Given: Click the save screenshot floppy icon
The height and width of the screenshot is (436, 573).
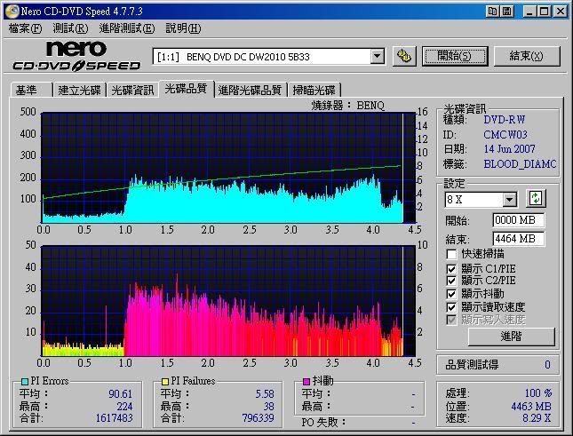Looking at the screenshot, I should tap(507, 12).
